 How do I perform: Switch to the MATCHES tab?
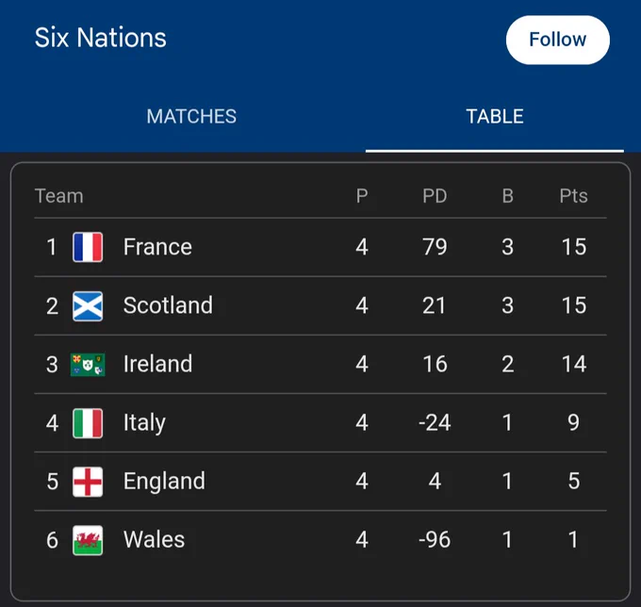tap(191, 117)
